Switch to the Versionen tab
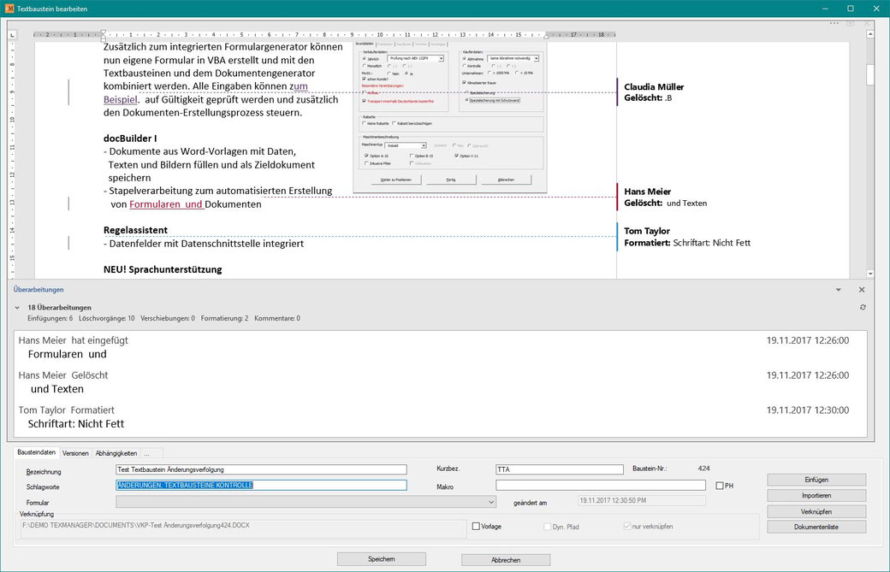Image resolution: width=890 pixels, height=572 pixels. pos(76,453)
